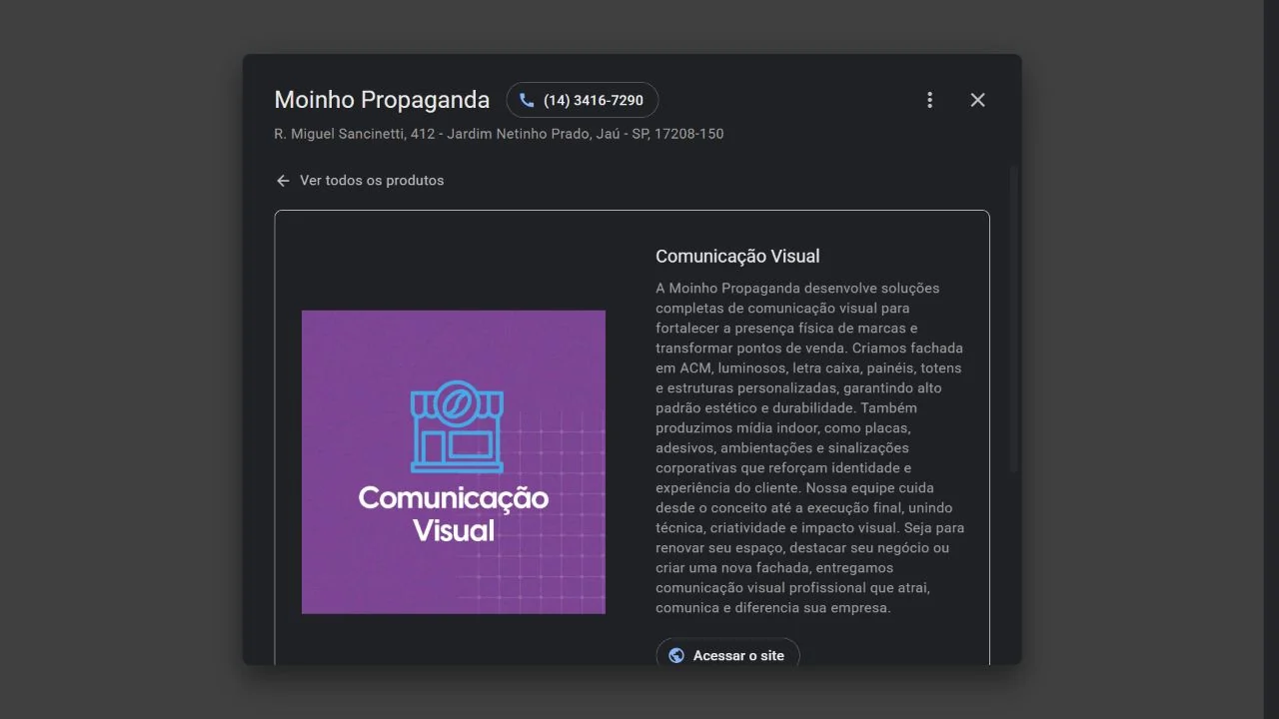Viewport: 1279px width, 719px height.
Task: Click the dialog's vertical scrollbar
Action: (x=1014, y=320)
